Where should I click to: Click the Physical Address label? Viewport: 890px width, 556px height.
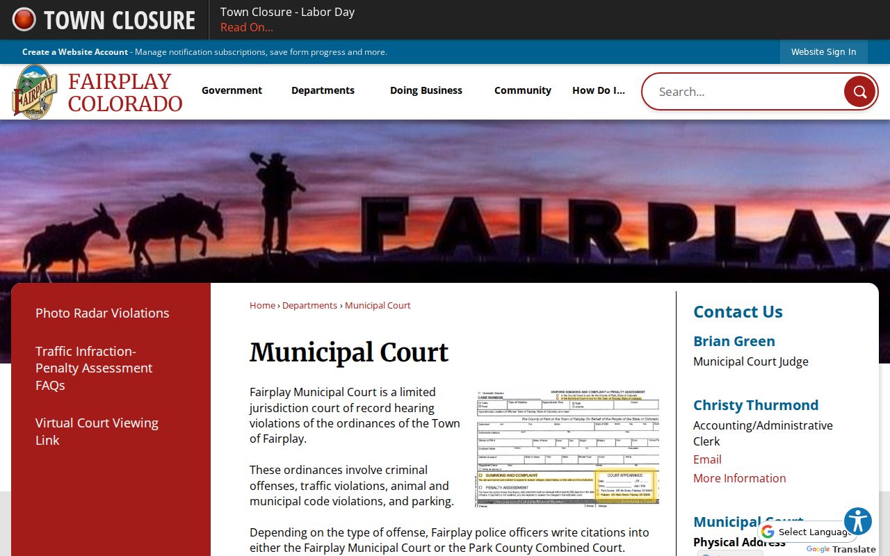[739, 542]
